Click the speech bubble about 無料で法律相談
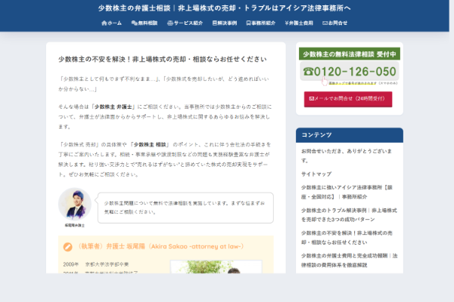454x302 pixels. tap(185, 208)
